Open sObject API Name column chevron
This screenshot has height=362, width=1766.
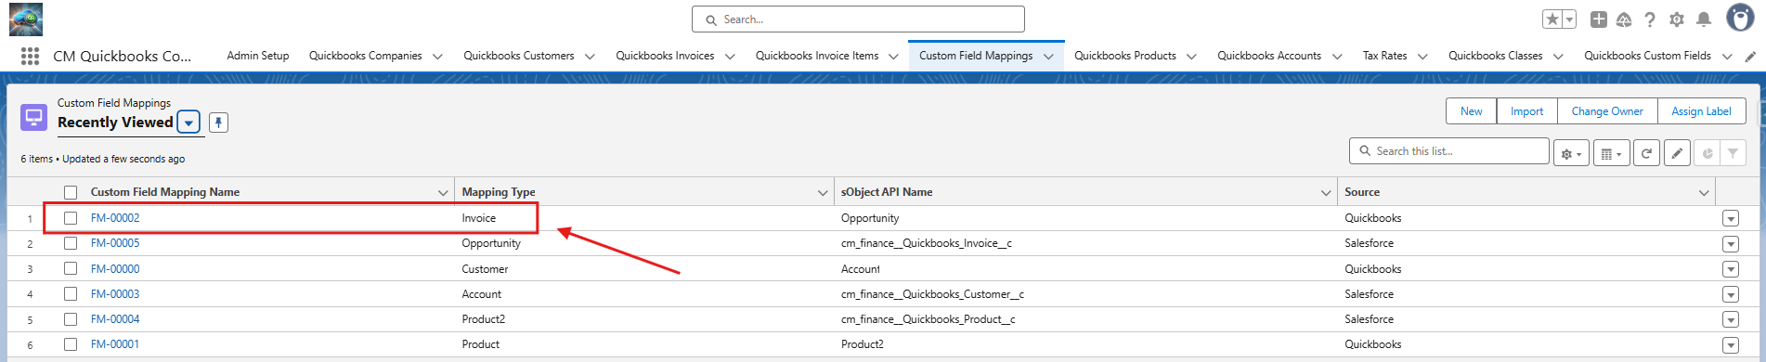[x=1326, y=192]
